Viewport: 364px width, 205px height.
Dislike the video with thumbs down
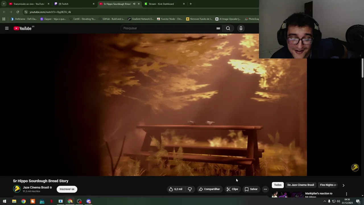click(190, 189)
